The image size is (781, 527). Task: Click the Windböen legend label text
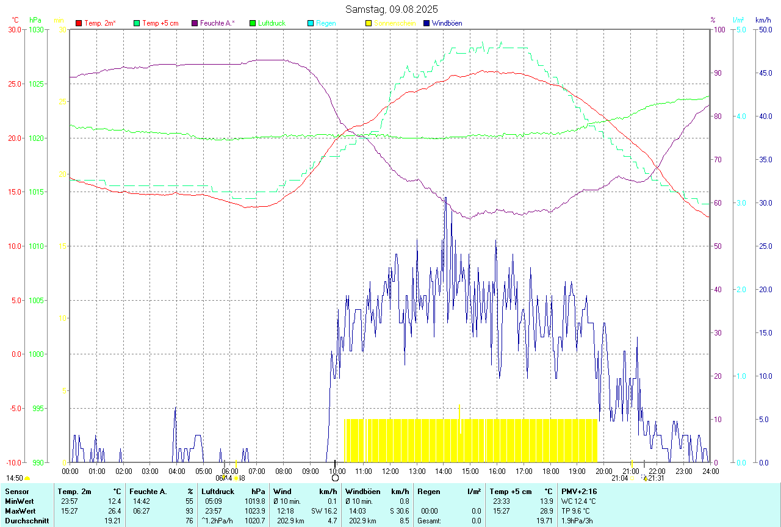click(x=447, y=23)
